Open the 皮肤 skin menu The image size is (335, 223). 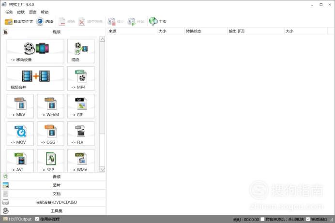(21, 12)
